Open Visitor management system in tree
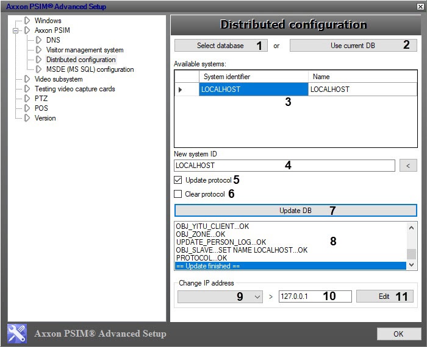This screenshot has height=347, width=427. click(85, 50)
